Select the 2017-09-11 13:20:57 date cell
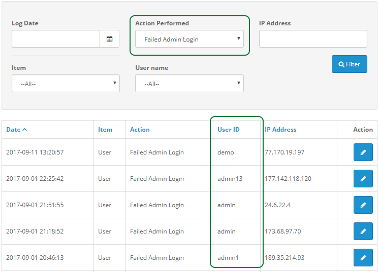This screenshot has width=379, height=272. (35, 152)
